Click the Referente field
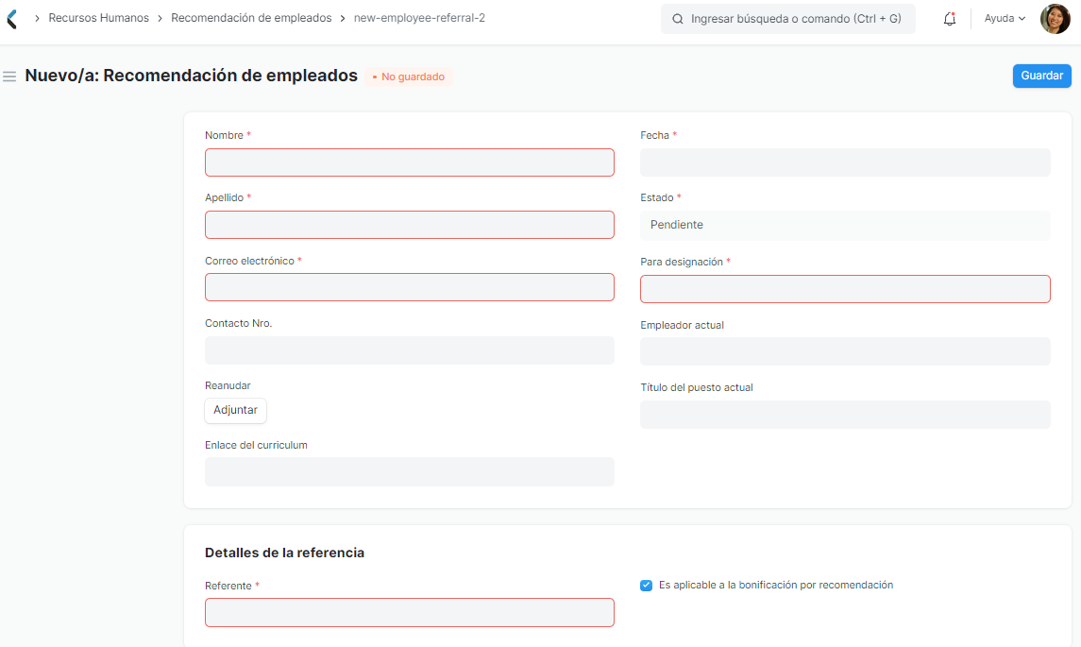The image size is (1081, 647). (409, 612)
